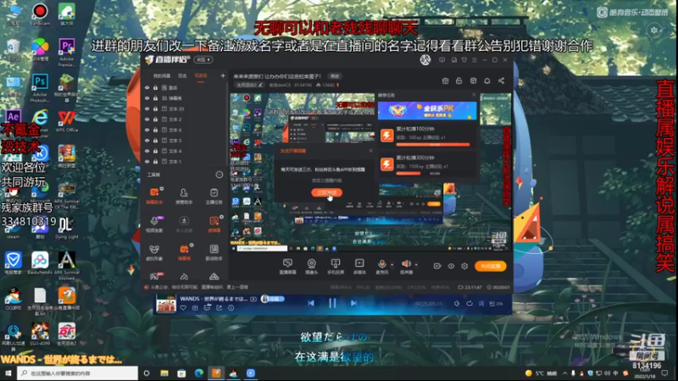The width and height of the screenshot is (678, 381).
Task: Toggle visibility eye of 文本 6 source
Action: [147, 130]
